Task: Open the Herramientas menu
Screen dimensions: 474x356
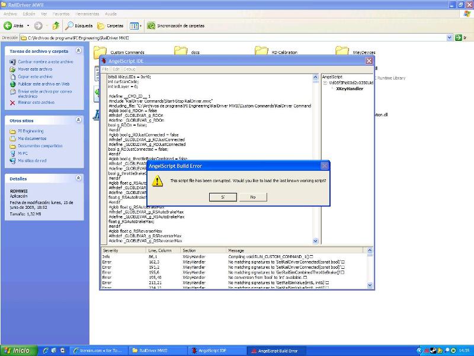Action: (x=87, y=13)
